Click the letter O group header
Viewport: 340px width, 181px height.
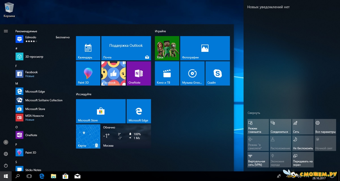point(16,127)
